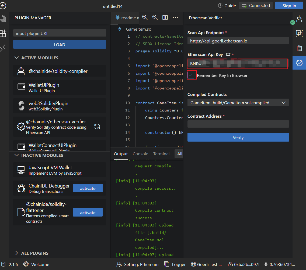The image size is (306, 270).
Task: Switch to the Console tab
Action: (140, 154)
